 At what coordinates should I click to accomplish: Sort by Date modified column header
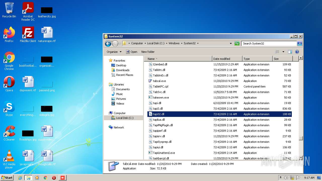227,59
